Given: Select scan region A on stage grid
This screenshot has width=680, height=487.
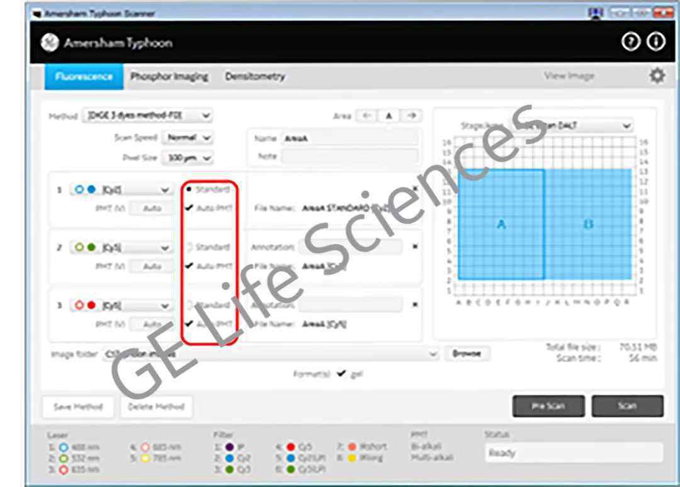Looking at the screenshot, I should (x=501, y=224).
